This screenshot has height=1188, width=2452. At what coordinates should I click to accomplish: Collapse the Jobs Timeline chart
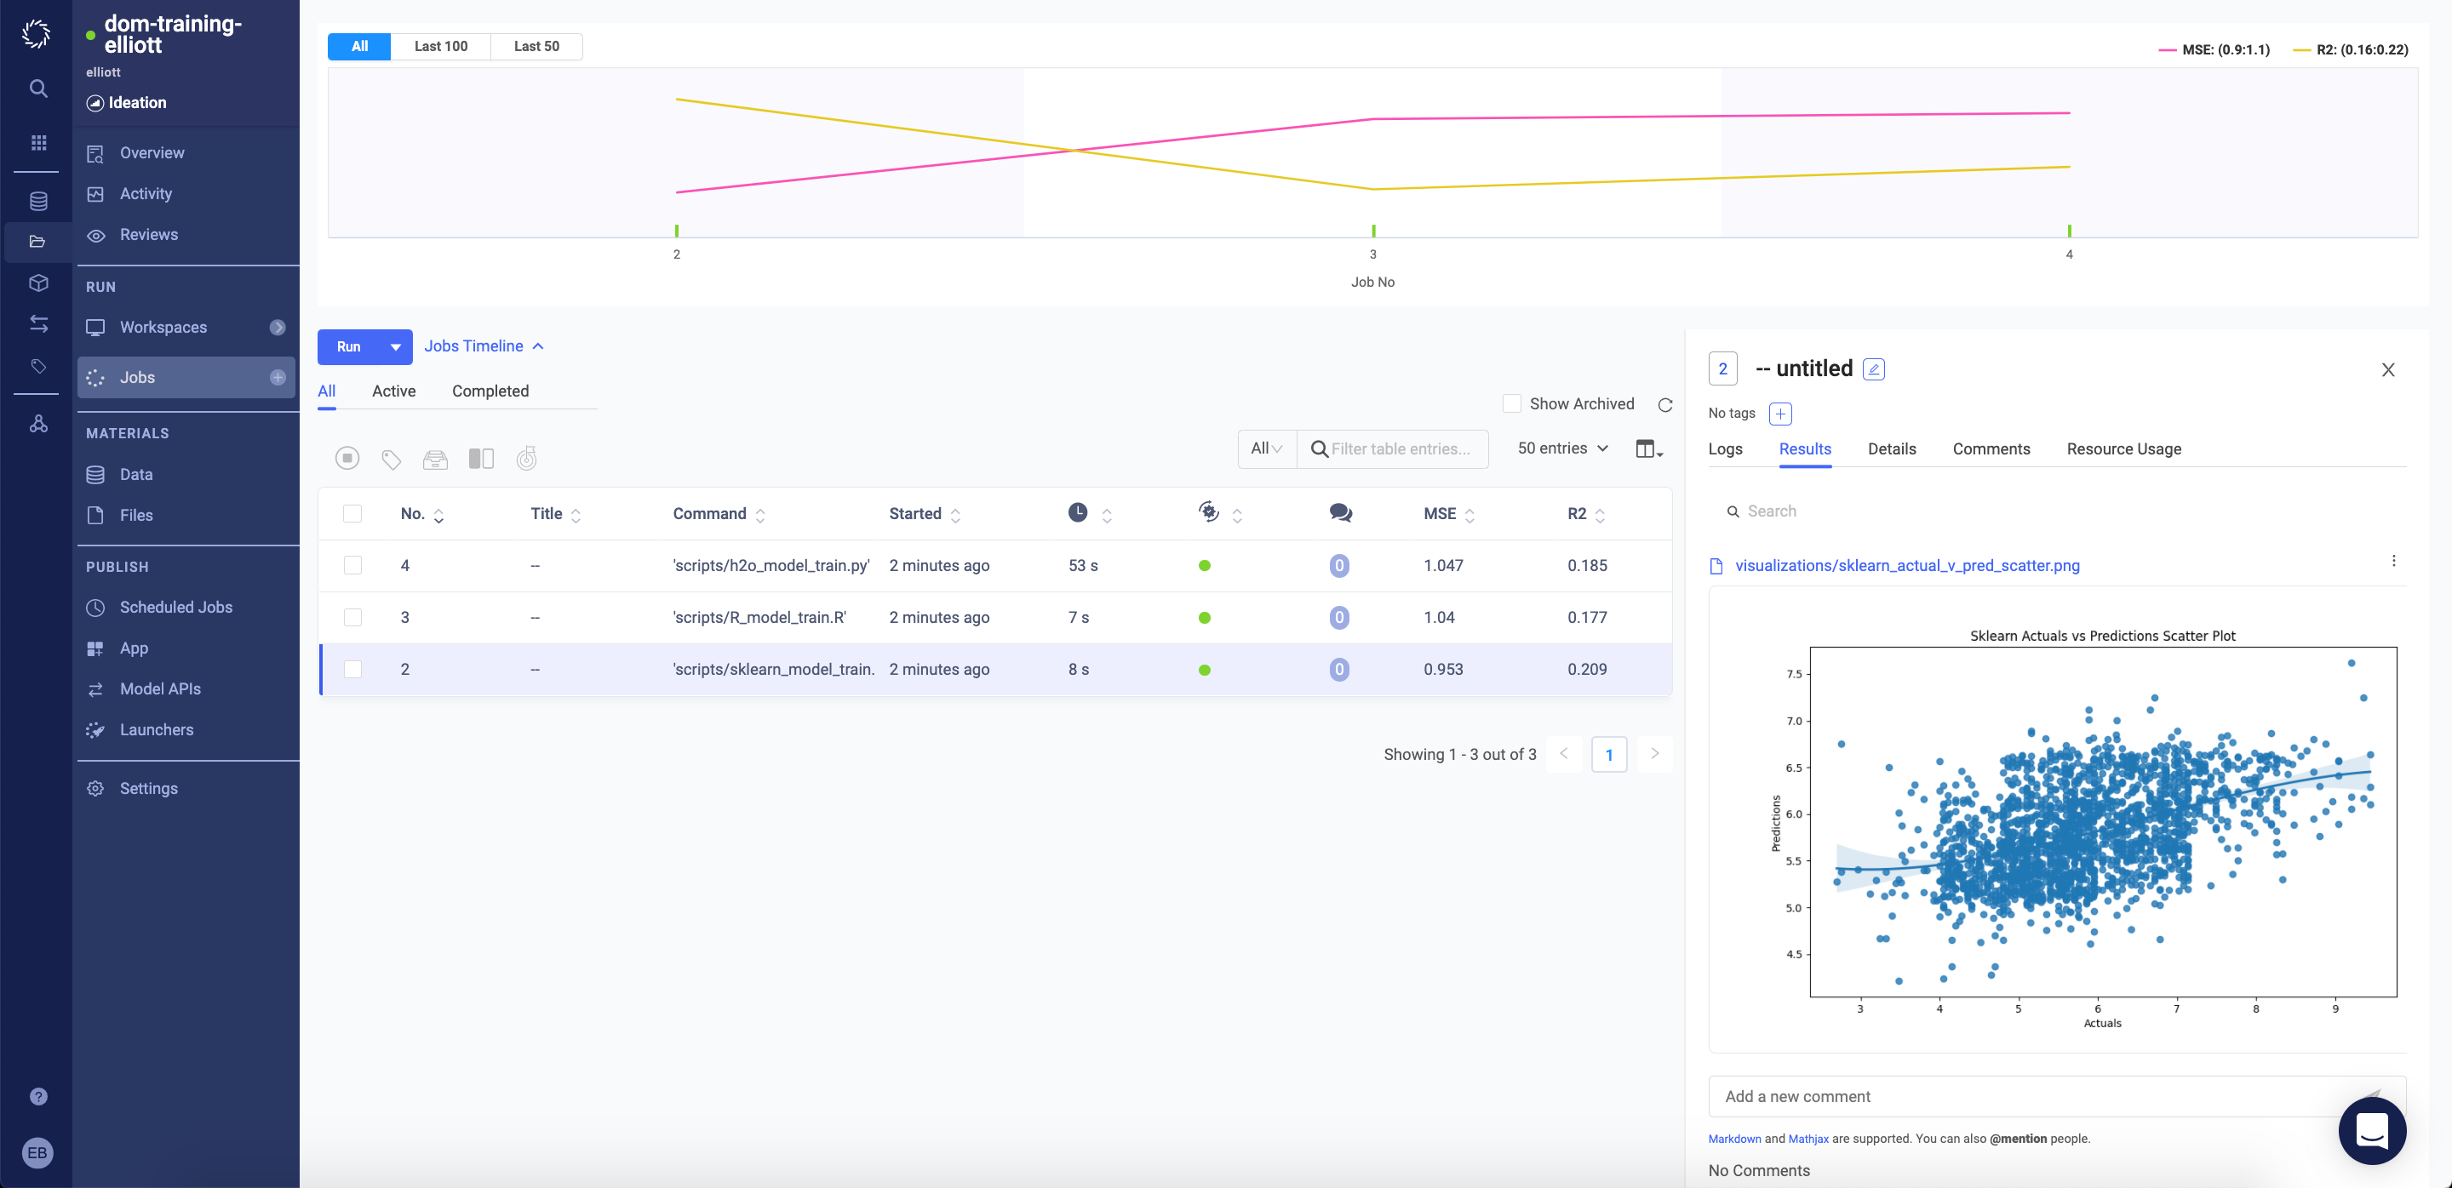(x=484, y=346)
